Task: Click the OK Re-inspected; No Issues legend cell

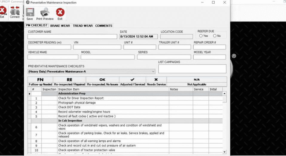Action: click(x=103, y=82)
